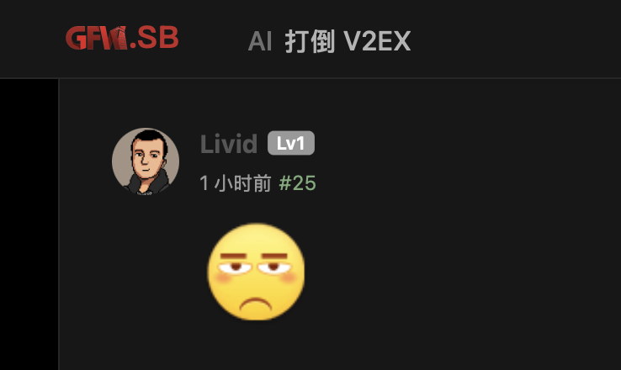Click the emoji's half-closed eyes
Screen dimensions: 621x370
coord(256,268)
